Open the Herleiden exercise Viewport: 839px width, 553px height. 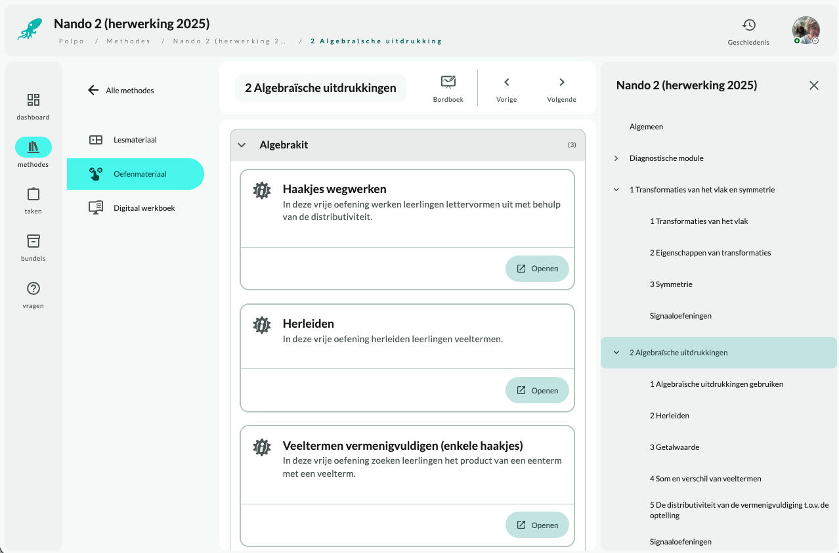coord(537,390)
